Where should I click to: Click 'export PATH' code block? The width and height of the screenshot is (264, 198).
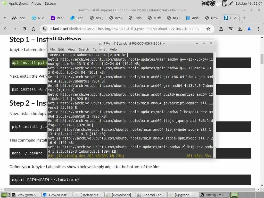click(x=130, y=180)
